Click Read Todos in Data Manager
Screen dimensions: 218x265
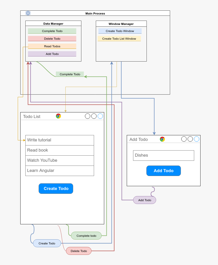pyautogui.click(x=52, y=46)
